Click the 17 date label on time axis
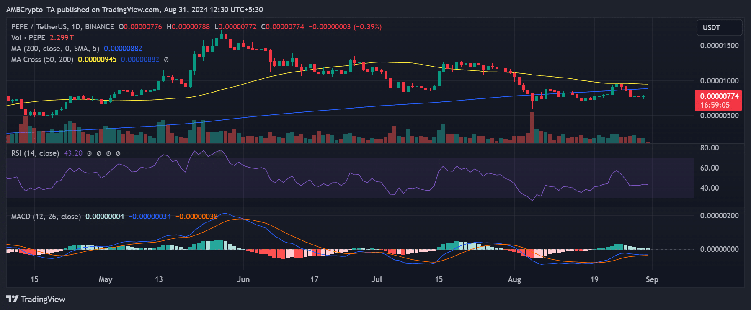751x310 pixels. [x=314, y=279]
